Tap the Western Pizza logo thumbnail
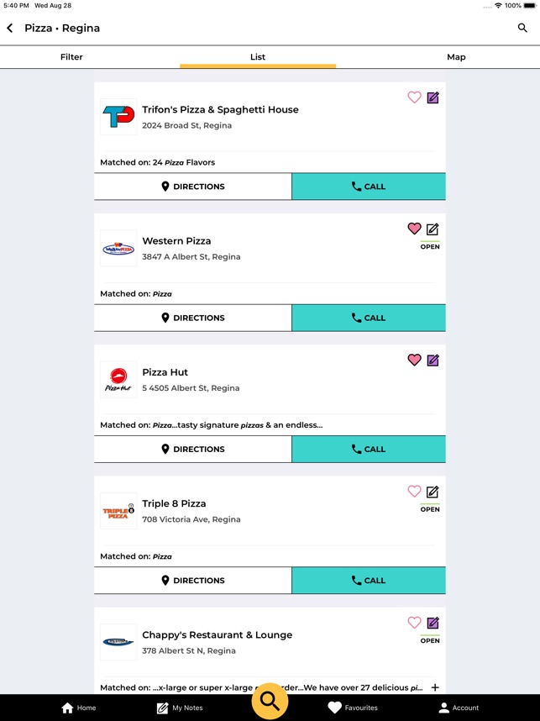 [x=118, y=249]
